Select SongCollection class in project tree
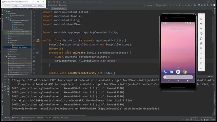The height and width of the screenshot is (122, 217). (17, 29)
